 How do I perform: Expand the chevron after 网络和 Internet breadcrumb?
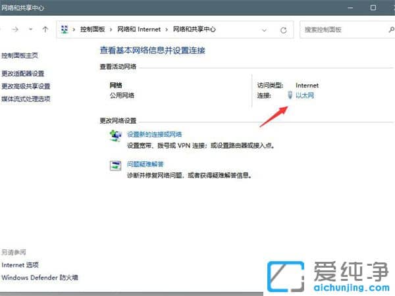pyautogui.click(x=167, y=30)
